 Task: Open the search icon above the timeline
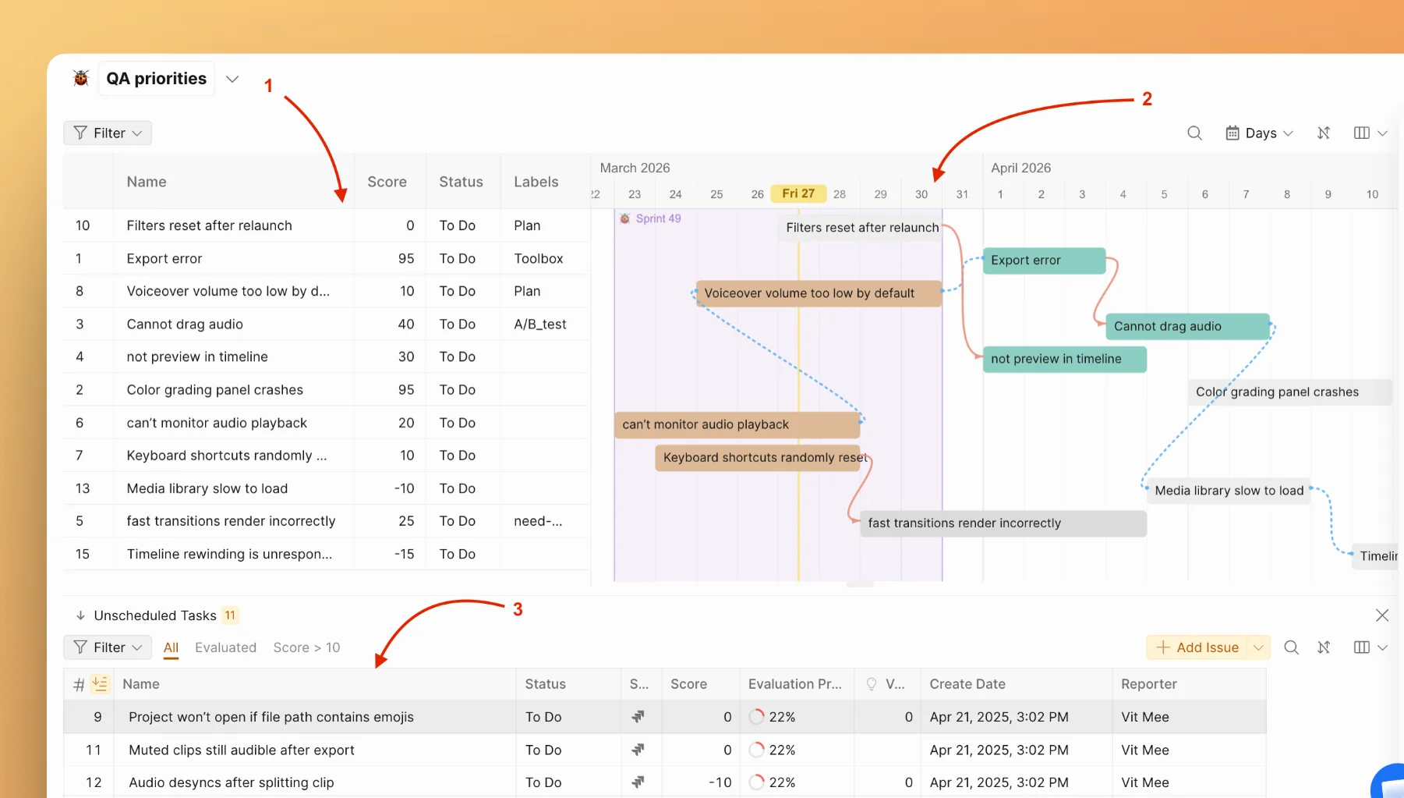[1194, 133]
